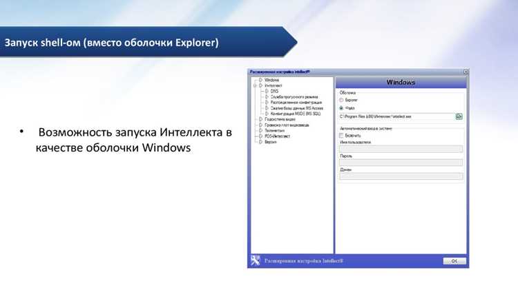Select the Файл shell radio button
The height and width of the screenshot is (290, 518).
coord(341,107)
